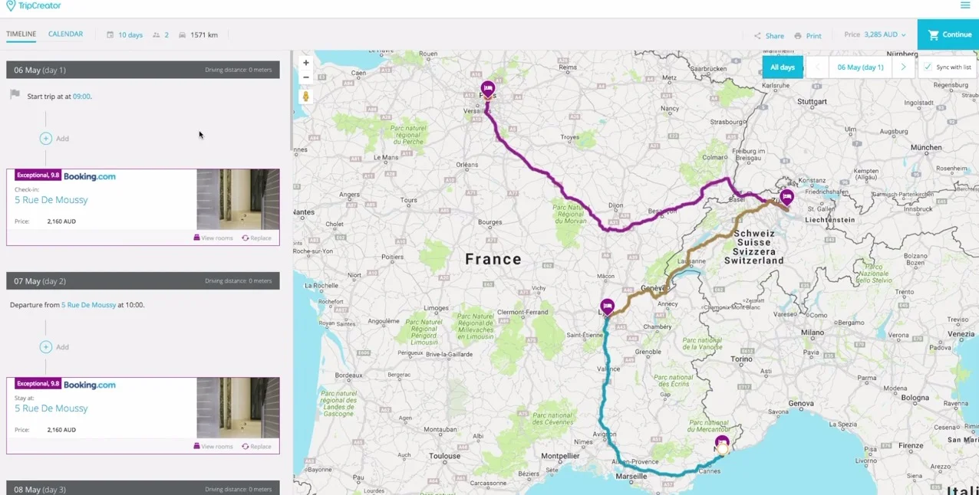Click day 2 Exceptional 9.8 rating badge
The width and height of the screenshot is (979, 495).
pos(38,384)
